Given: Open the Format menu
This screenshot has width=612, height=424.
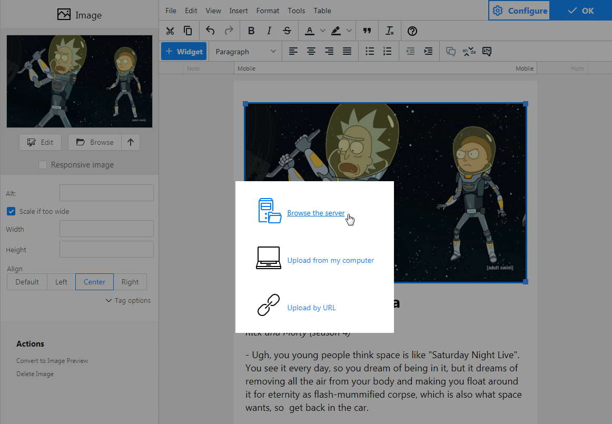Looking at the screenshot, I should [x=268, y=11].
